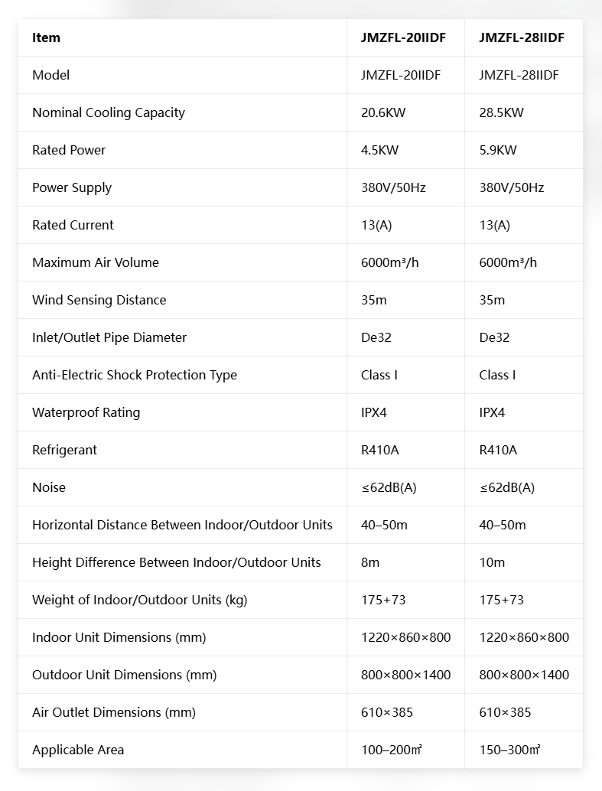Click the 10m height difference cell
Viewport: 602px width, 791px height.
tap(492, 562)
